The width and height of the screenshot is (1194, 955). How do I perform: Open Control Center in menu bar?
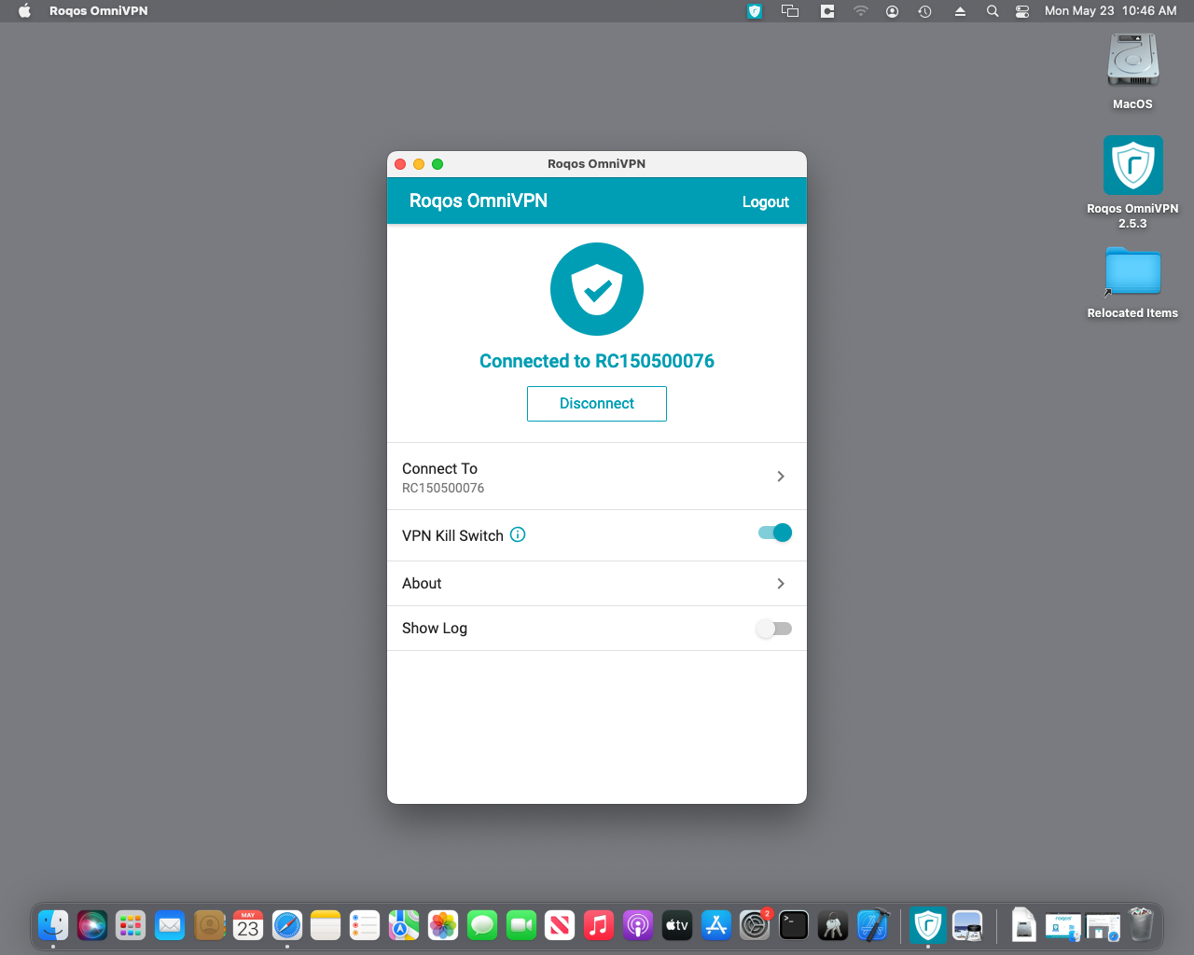pyautogui.click(x=1022, y=11)
